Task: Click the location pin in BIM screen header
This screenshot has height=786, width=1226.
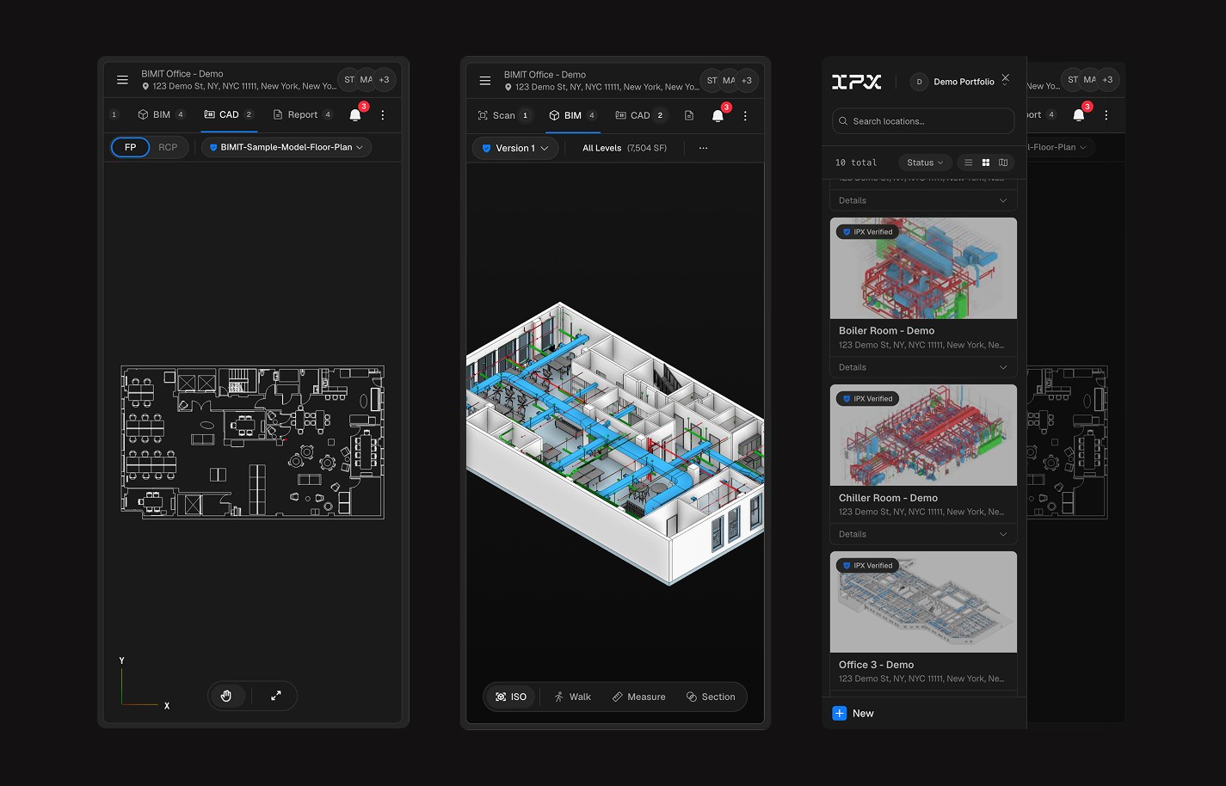Action: (508, 87)
